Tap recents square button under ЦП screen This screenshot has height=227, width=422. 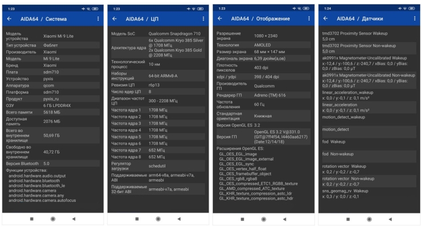pos(137,219)
